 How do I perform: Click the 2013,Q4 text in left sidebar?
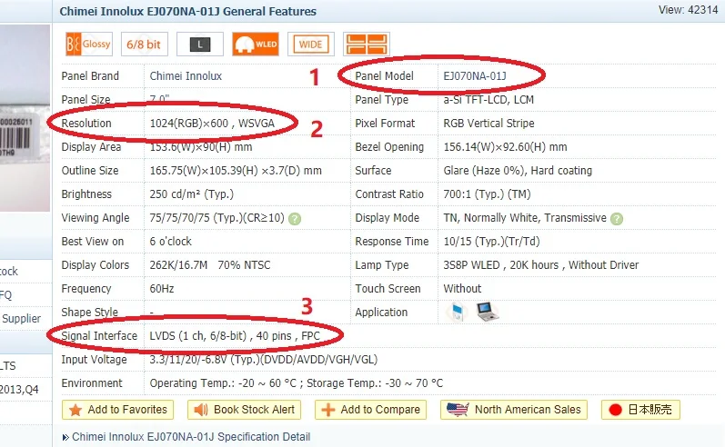(19, 389)
